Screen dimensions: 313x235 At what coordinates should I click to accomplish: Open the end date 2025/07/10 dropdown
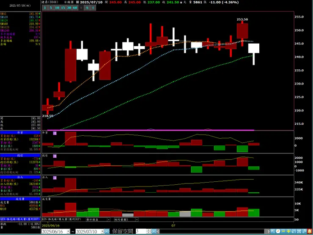102,232
